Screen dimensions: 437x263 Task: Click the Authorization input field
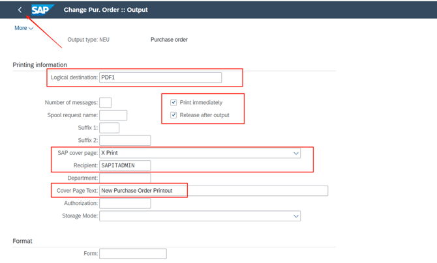coord(125,204)
